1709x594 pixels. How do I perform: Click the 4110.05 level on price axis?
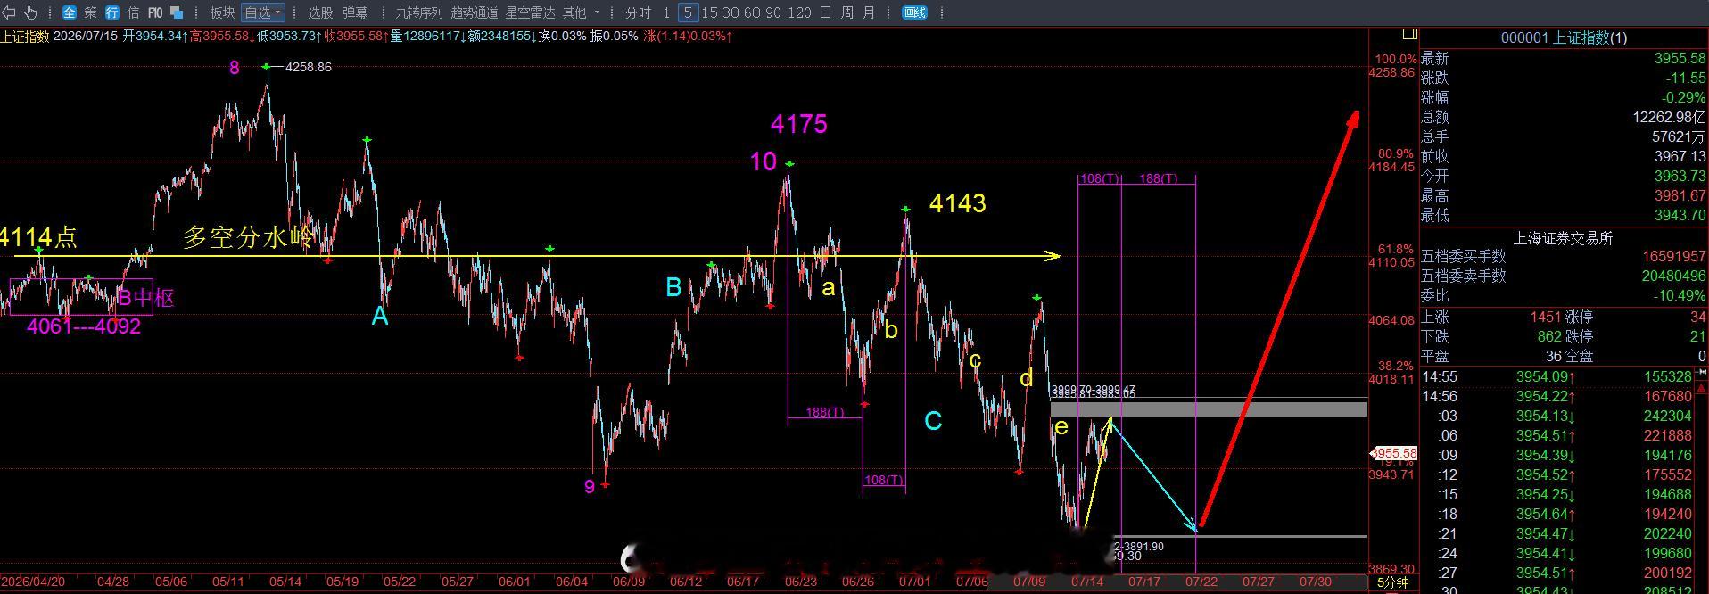[1391, 262]
